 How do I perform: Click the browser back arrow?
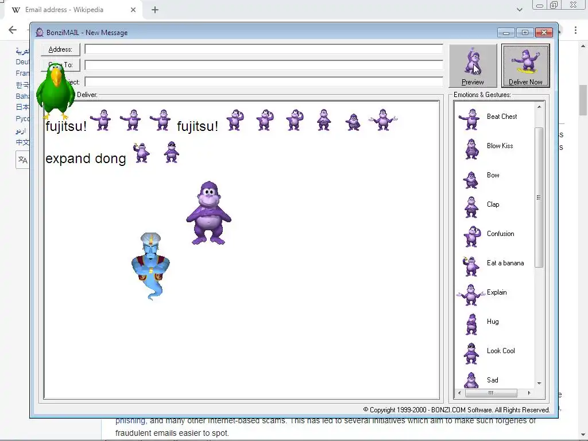(13, 30)
